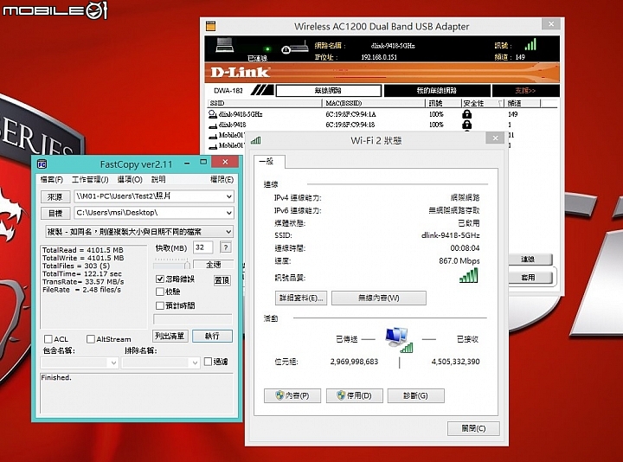Click the Disable (D) button in Wi-Fi status
The image size is (623, 462).
(355, 395)
